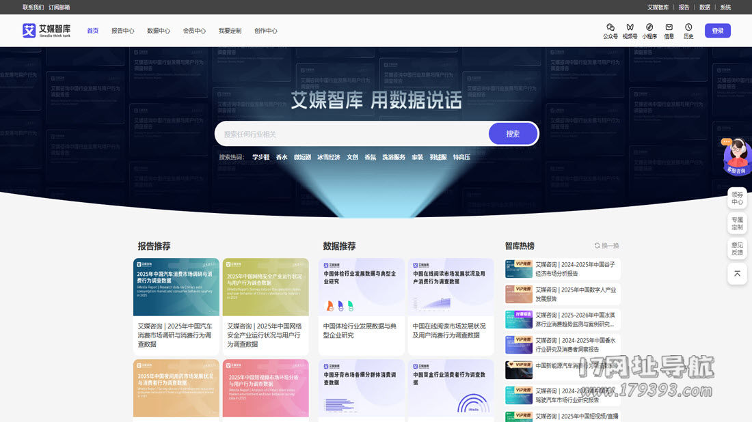Click the WeChat 公众号 icon
Image resolution: width=752 pixels, height=422 pixels.
pyautogui.click(x=610, y=27)
